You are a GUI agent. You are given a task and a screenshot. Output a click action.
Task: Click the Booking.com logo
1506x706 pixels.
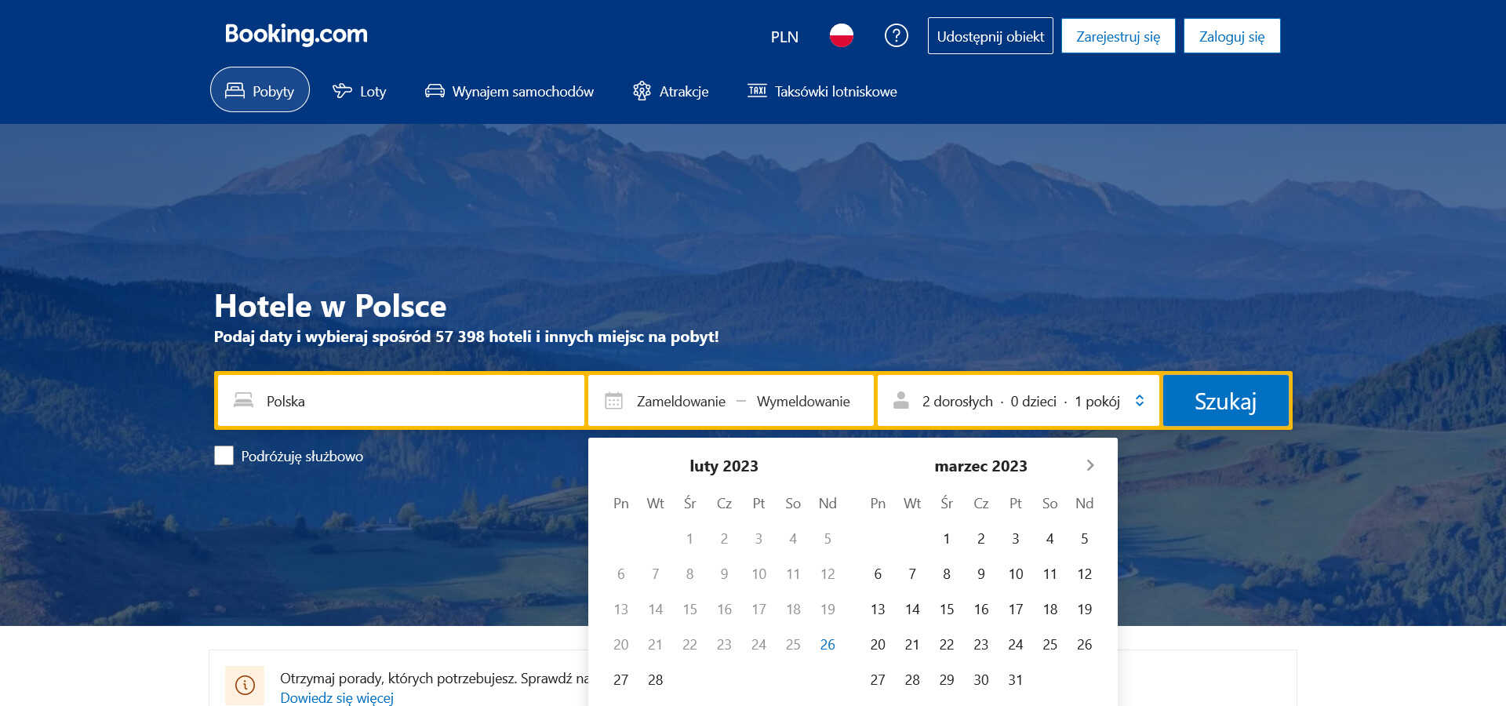296,35
